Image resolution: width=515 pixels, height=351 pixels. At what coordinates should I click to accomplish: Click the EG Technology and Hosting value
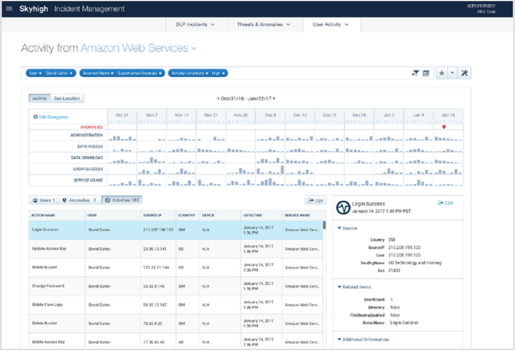415,263
